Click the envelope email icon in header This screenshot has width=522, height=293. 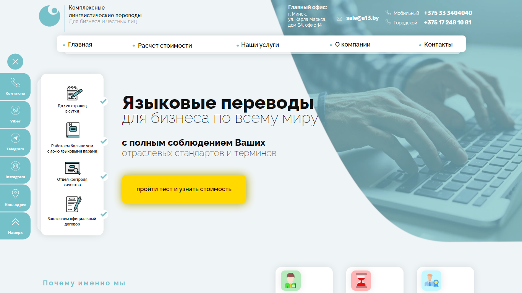tap(339, 18)
